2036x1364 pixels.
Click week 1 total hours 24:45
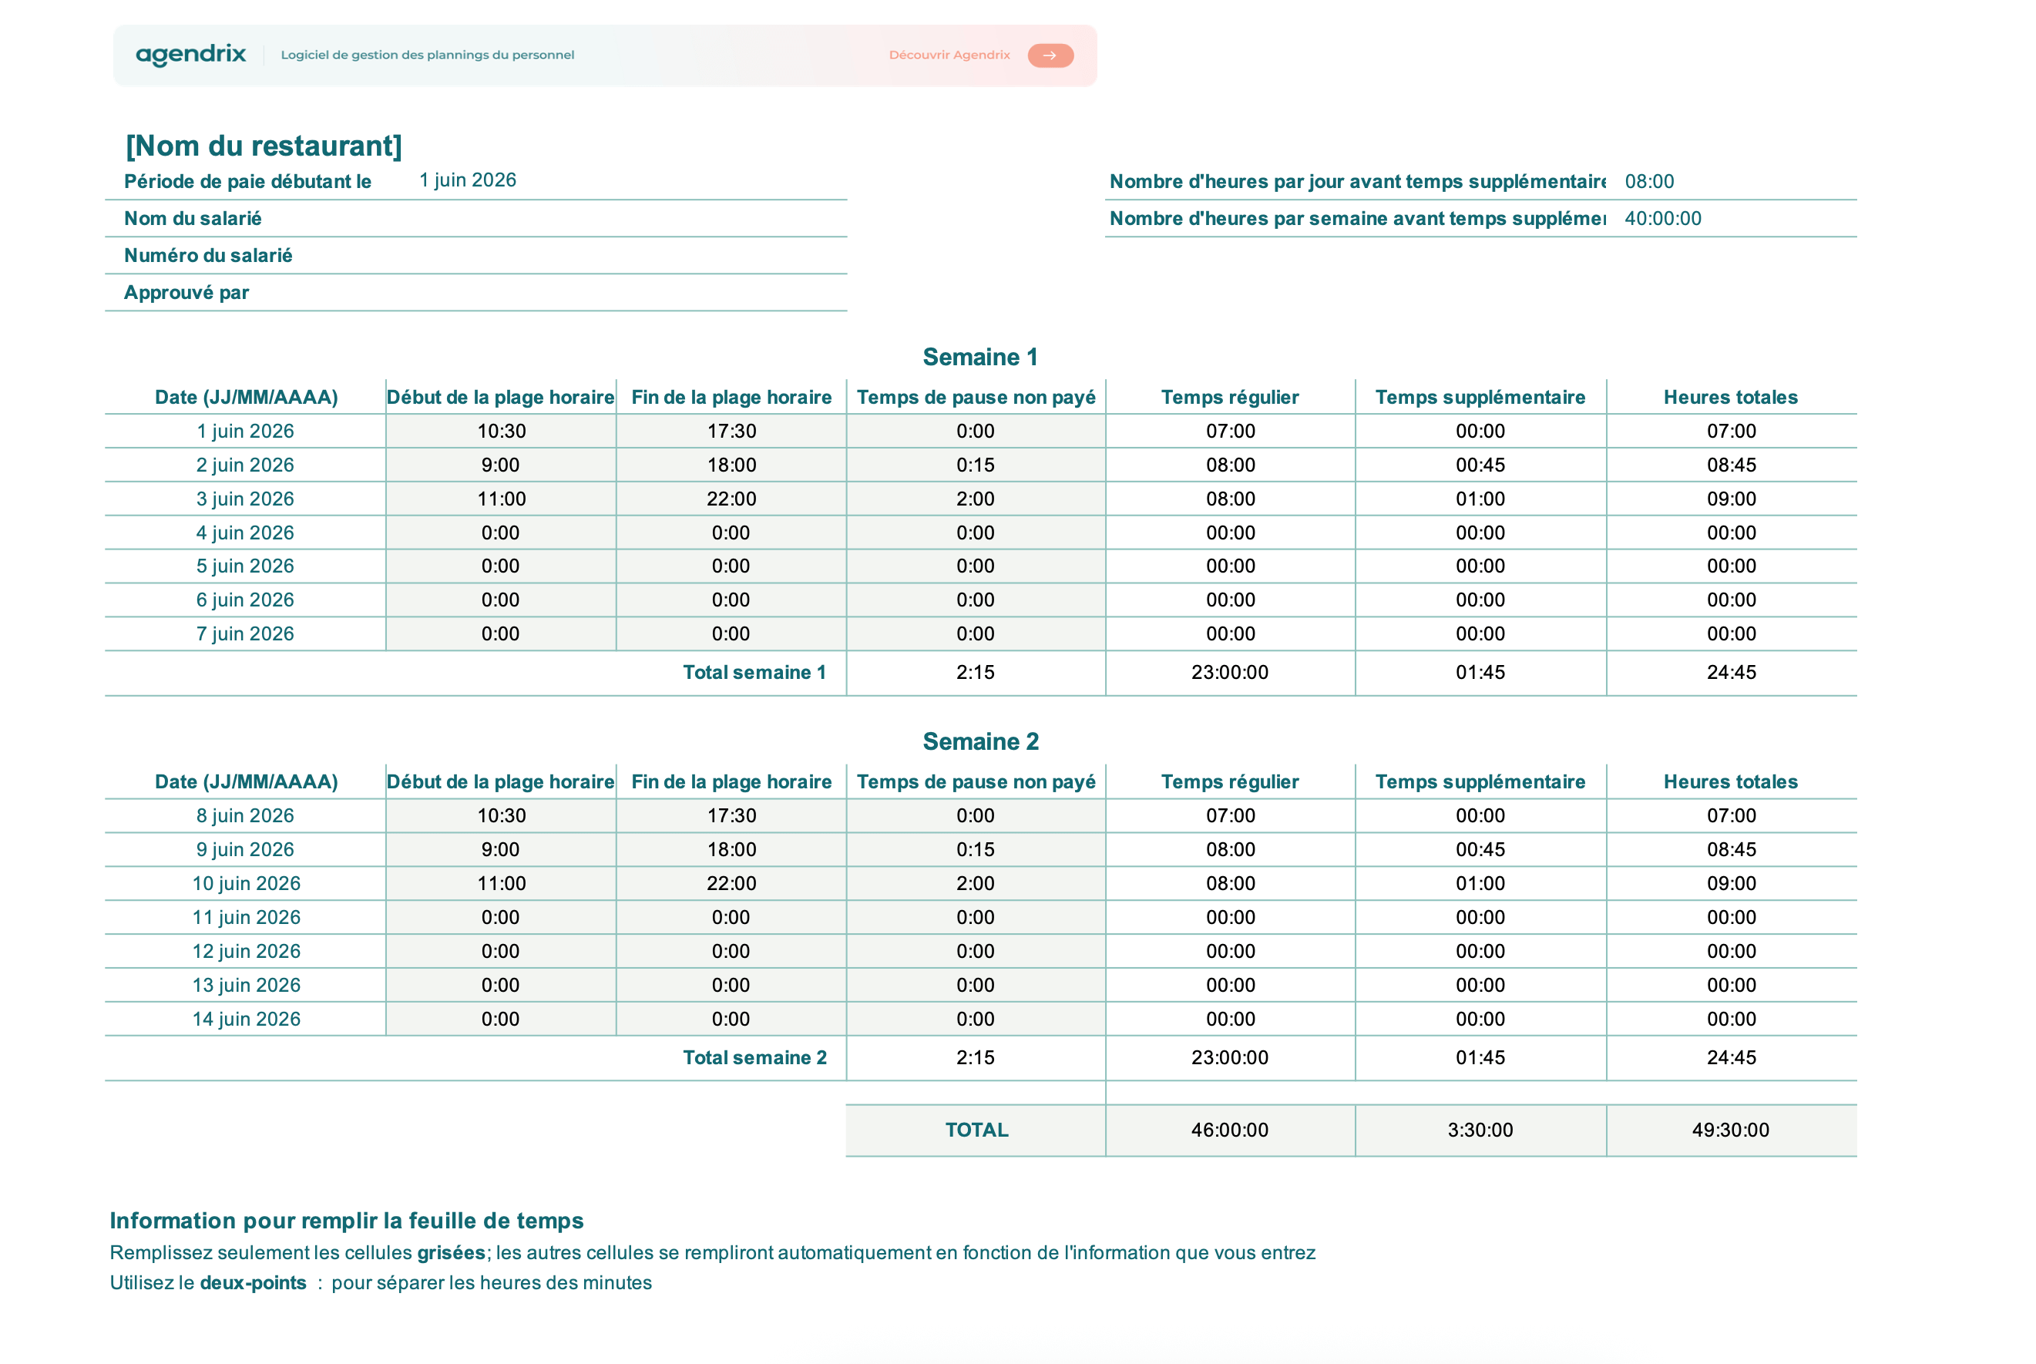(x=1731, y=673)
